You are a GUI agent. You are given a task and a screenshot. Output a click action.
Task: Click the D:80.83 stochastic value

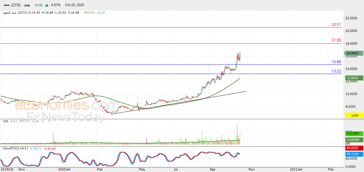pyautogui.click(x=50, y=148)
